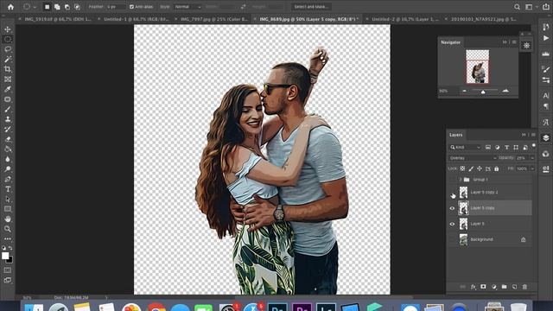Select the Eyedropper tool
Image resolution: width=553 pixels, height=311 pixels.
click(8, 89)
